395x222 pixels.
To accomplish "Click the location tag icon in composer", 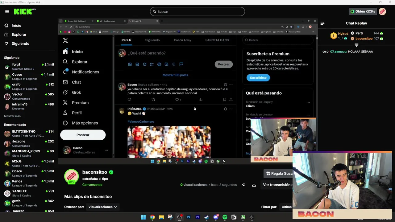I will coord(174,64).
